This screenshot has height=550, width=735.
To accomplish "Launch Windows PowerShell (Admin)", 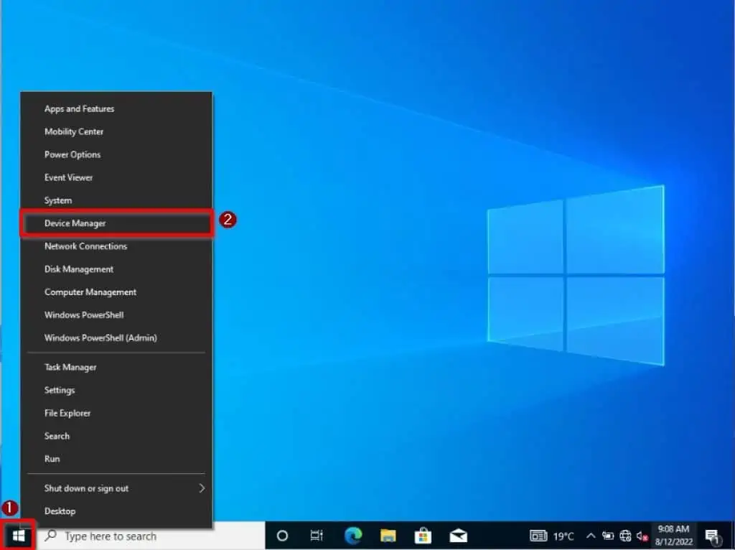I will 116,338.
